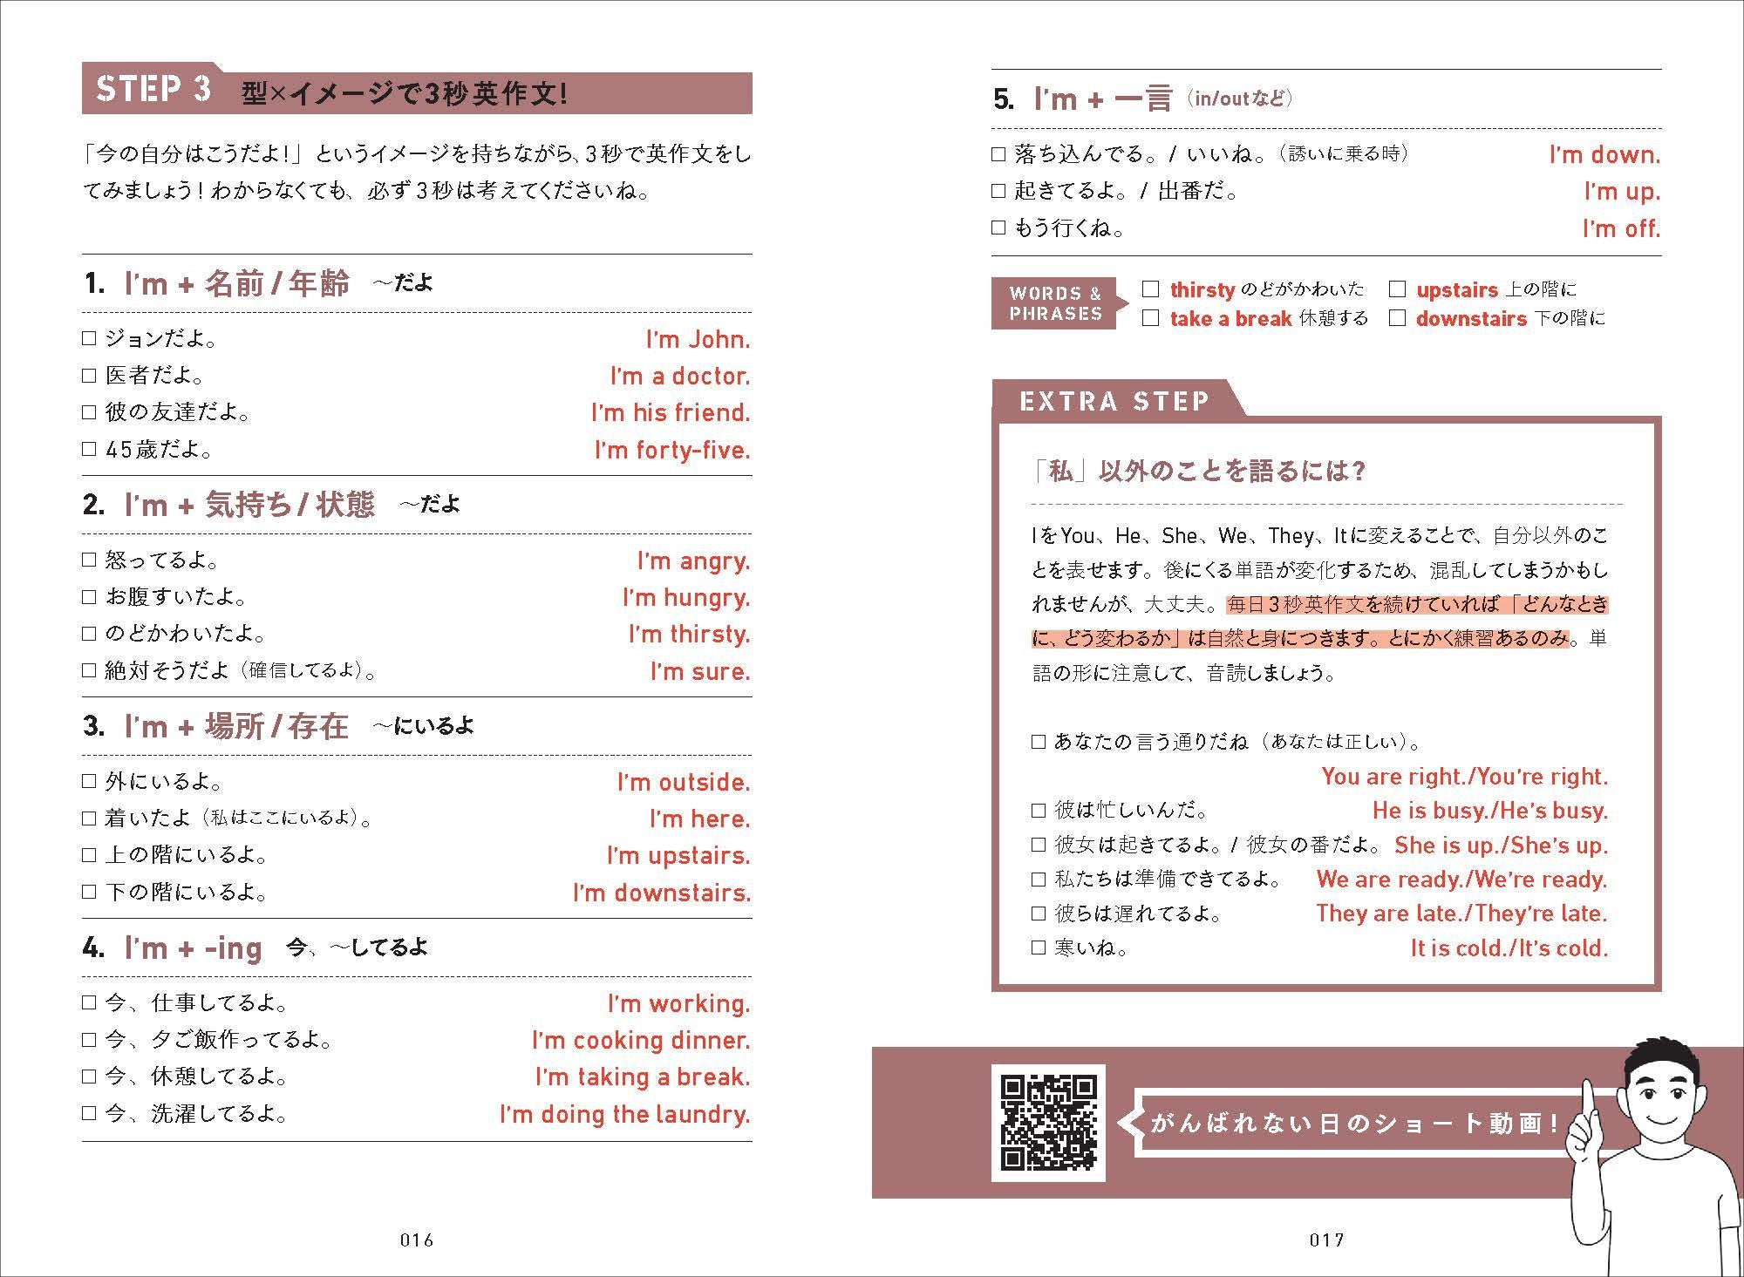1744x1277 pixels.
Task: Click the heading 「私」以外のことを語るには?
Action: point(1198,472)
